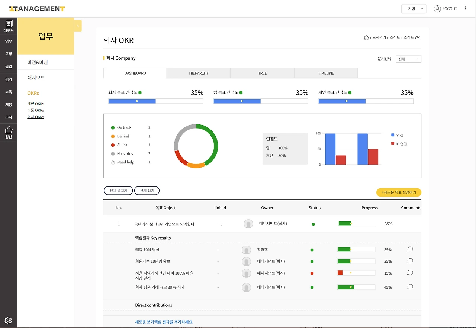Open the 기업 dropdown in the header
The height and width of the screenshot is (328, 476).
[414, 9]
